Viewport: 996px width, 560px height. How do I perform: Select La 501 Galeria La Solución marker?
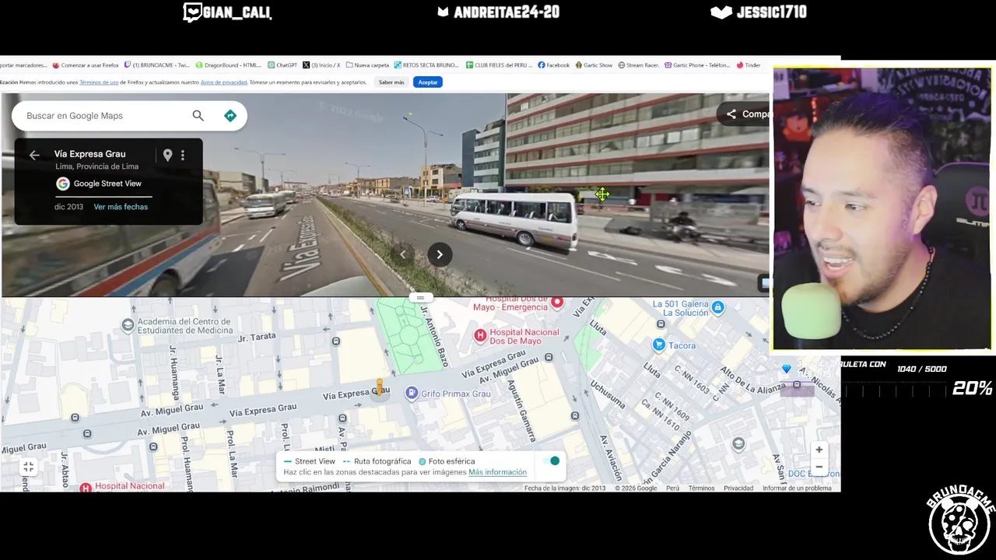point(717,307)
